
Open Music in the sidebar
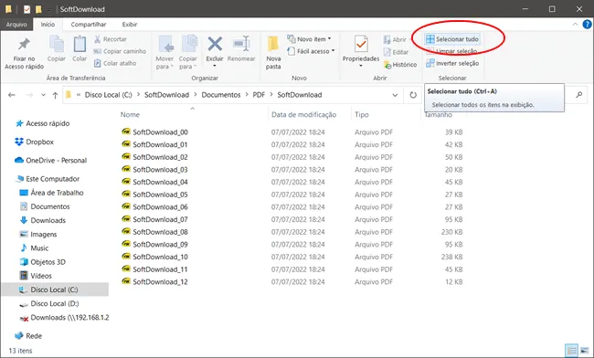[34, 247]
